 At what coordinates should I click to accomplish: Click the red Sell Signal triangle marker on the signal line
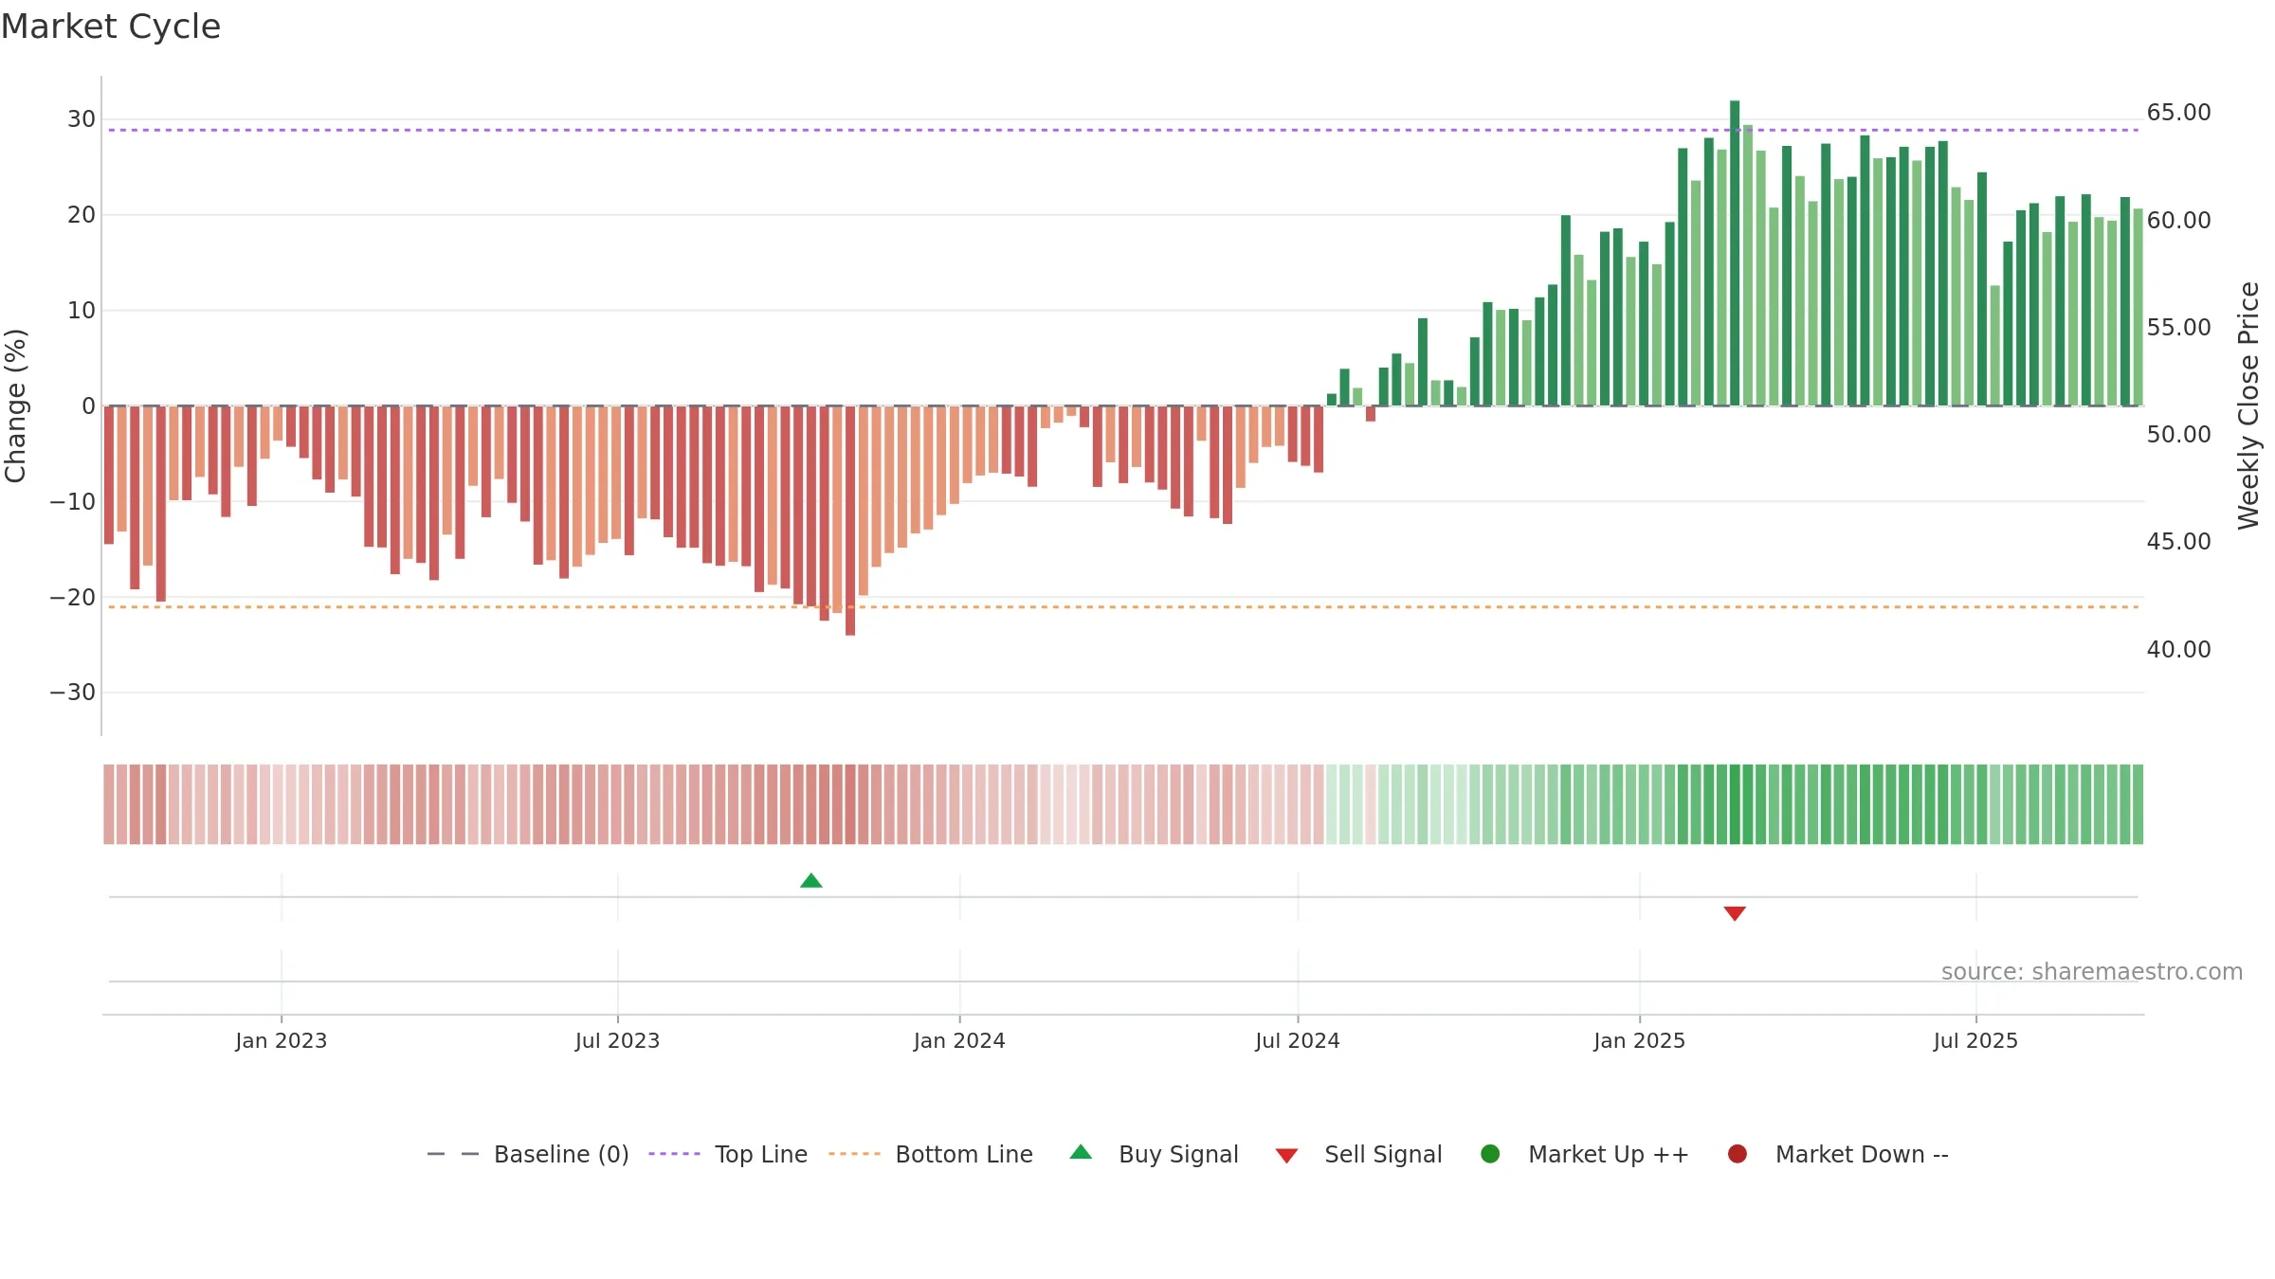pyautogui.click(x=1735, y=913)
